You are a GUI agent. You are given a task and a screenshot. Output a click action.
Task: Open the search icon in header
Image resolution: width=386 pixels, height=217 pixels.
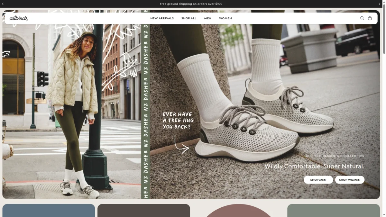tap(362, 18)
